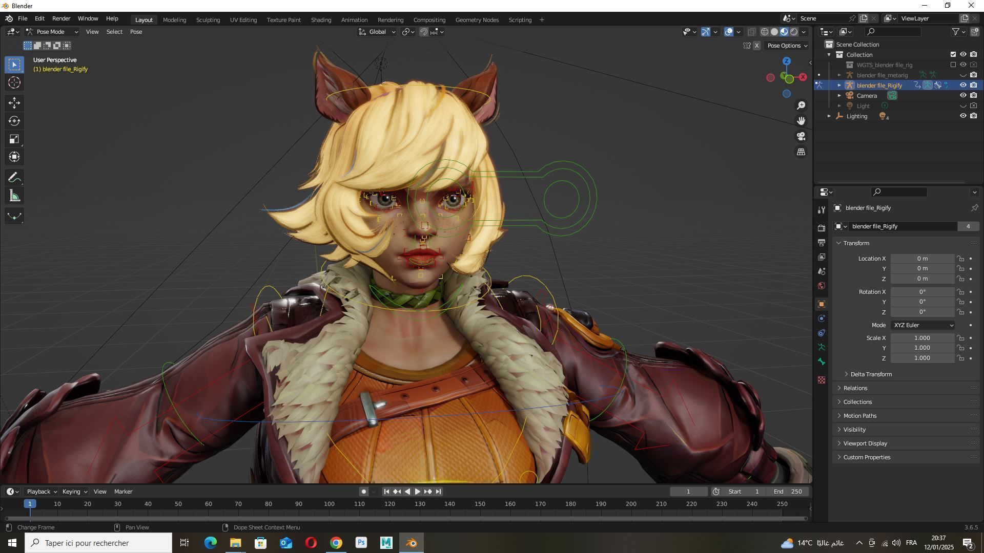The width and height of the screenshot is (984, 553).
Task: Play the animation forward
Action: (417, 492)
